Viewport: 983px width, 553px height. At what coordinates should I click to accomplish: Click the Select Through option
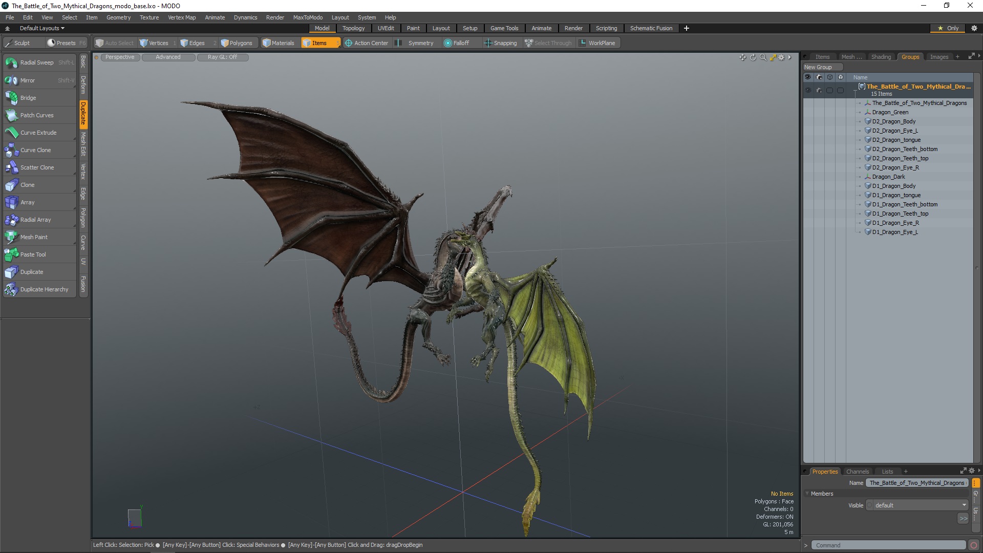[x=548, y=43]
